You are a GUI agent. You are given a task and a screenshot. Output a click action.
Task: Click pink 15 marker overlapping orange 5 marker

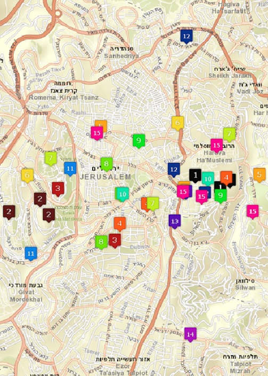97,133
